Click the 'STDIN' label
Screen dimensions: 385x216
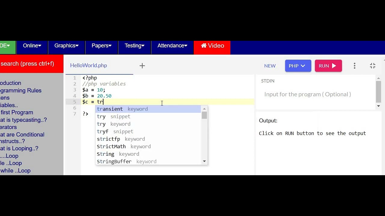pyautogui.click(x=268, y=81)
